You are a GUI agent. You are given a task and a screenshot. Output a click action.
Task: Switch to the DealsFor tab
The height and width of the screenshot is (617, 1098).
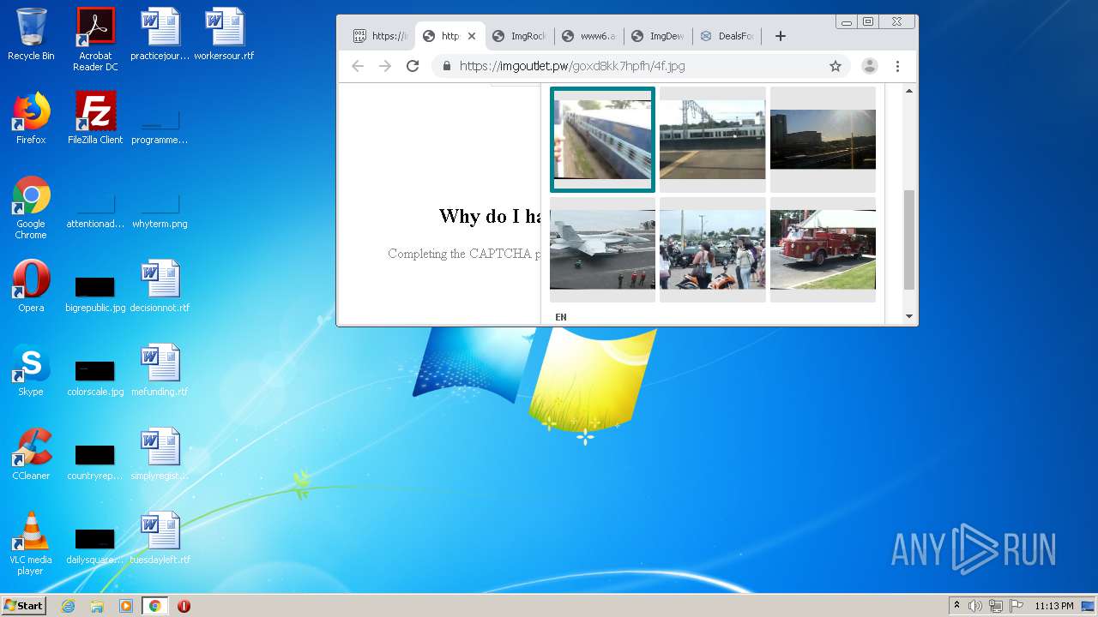coord(728,36)
